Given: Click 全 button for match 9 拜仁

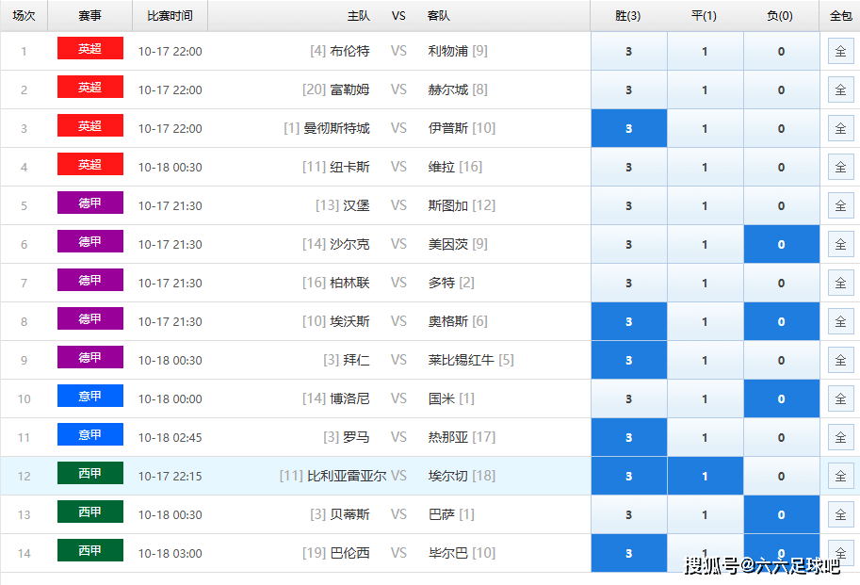Looking at the screenshot, I should (840, 360).
